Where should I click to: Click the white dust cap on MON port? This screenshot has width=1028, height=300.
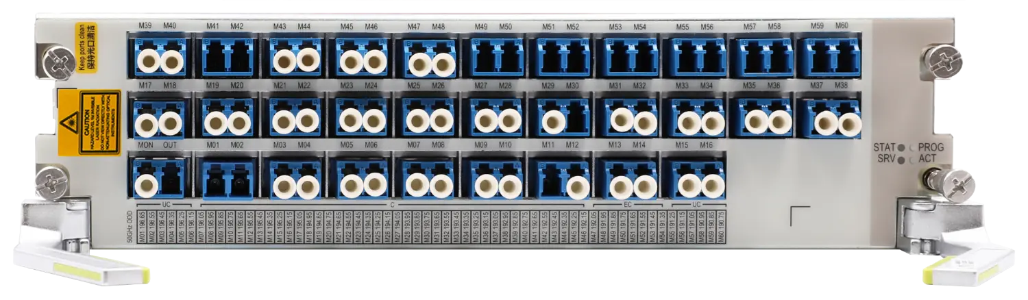click(x=147, y=185)
